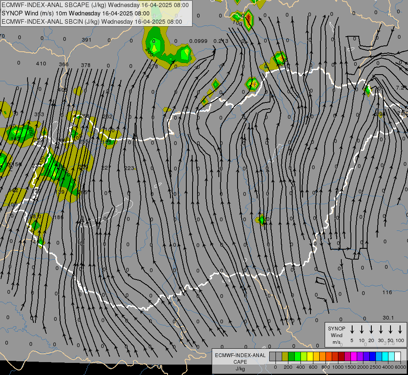Screen dimensions: 408x375
Task: Click the map value 30.1
Action: [x=388, y=318]
